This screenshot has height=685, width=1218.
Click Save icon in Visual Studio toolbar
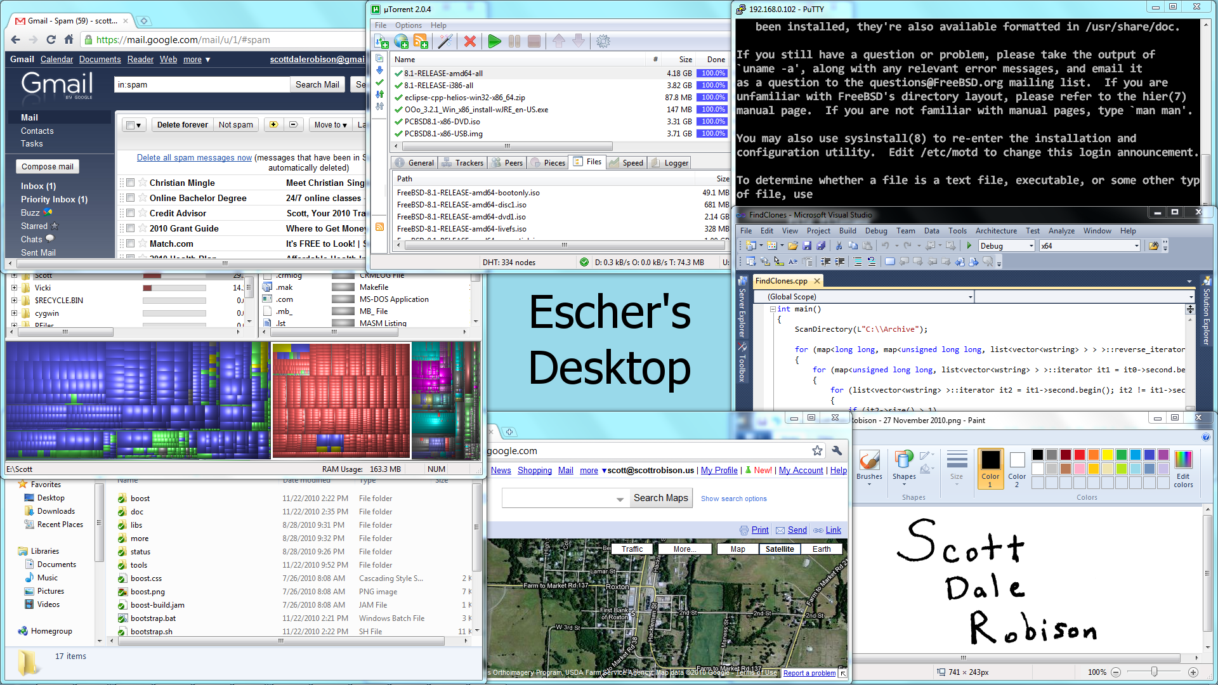tap(807, 245)
